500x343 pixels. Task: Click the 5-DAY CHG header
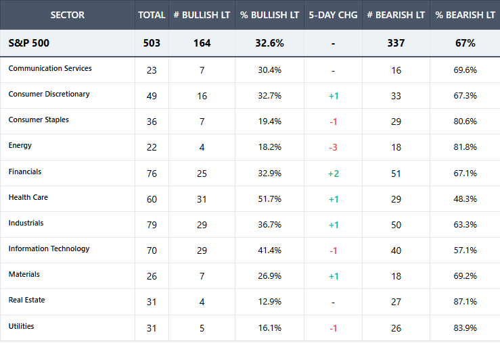tap(333, 15)
